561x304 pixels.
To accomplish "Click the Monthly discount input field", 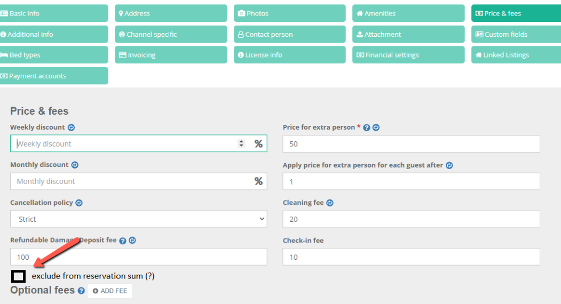I will (x=138, y=181).
